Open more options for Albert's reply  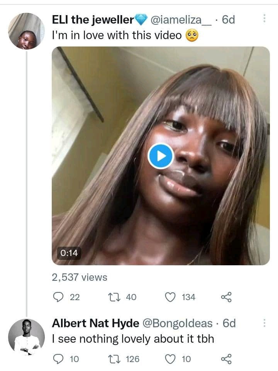point(264,323)
